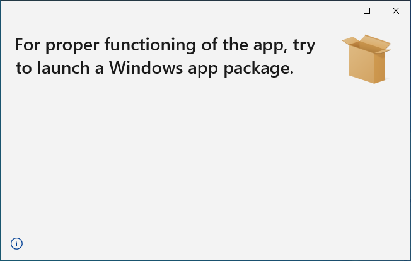The image size is (411, 261).
Task: Click the square maximize button
Action: coord(367,11)
